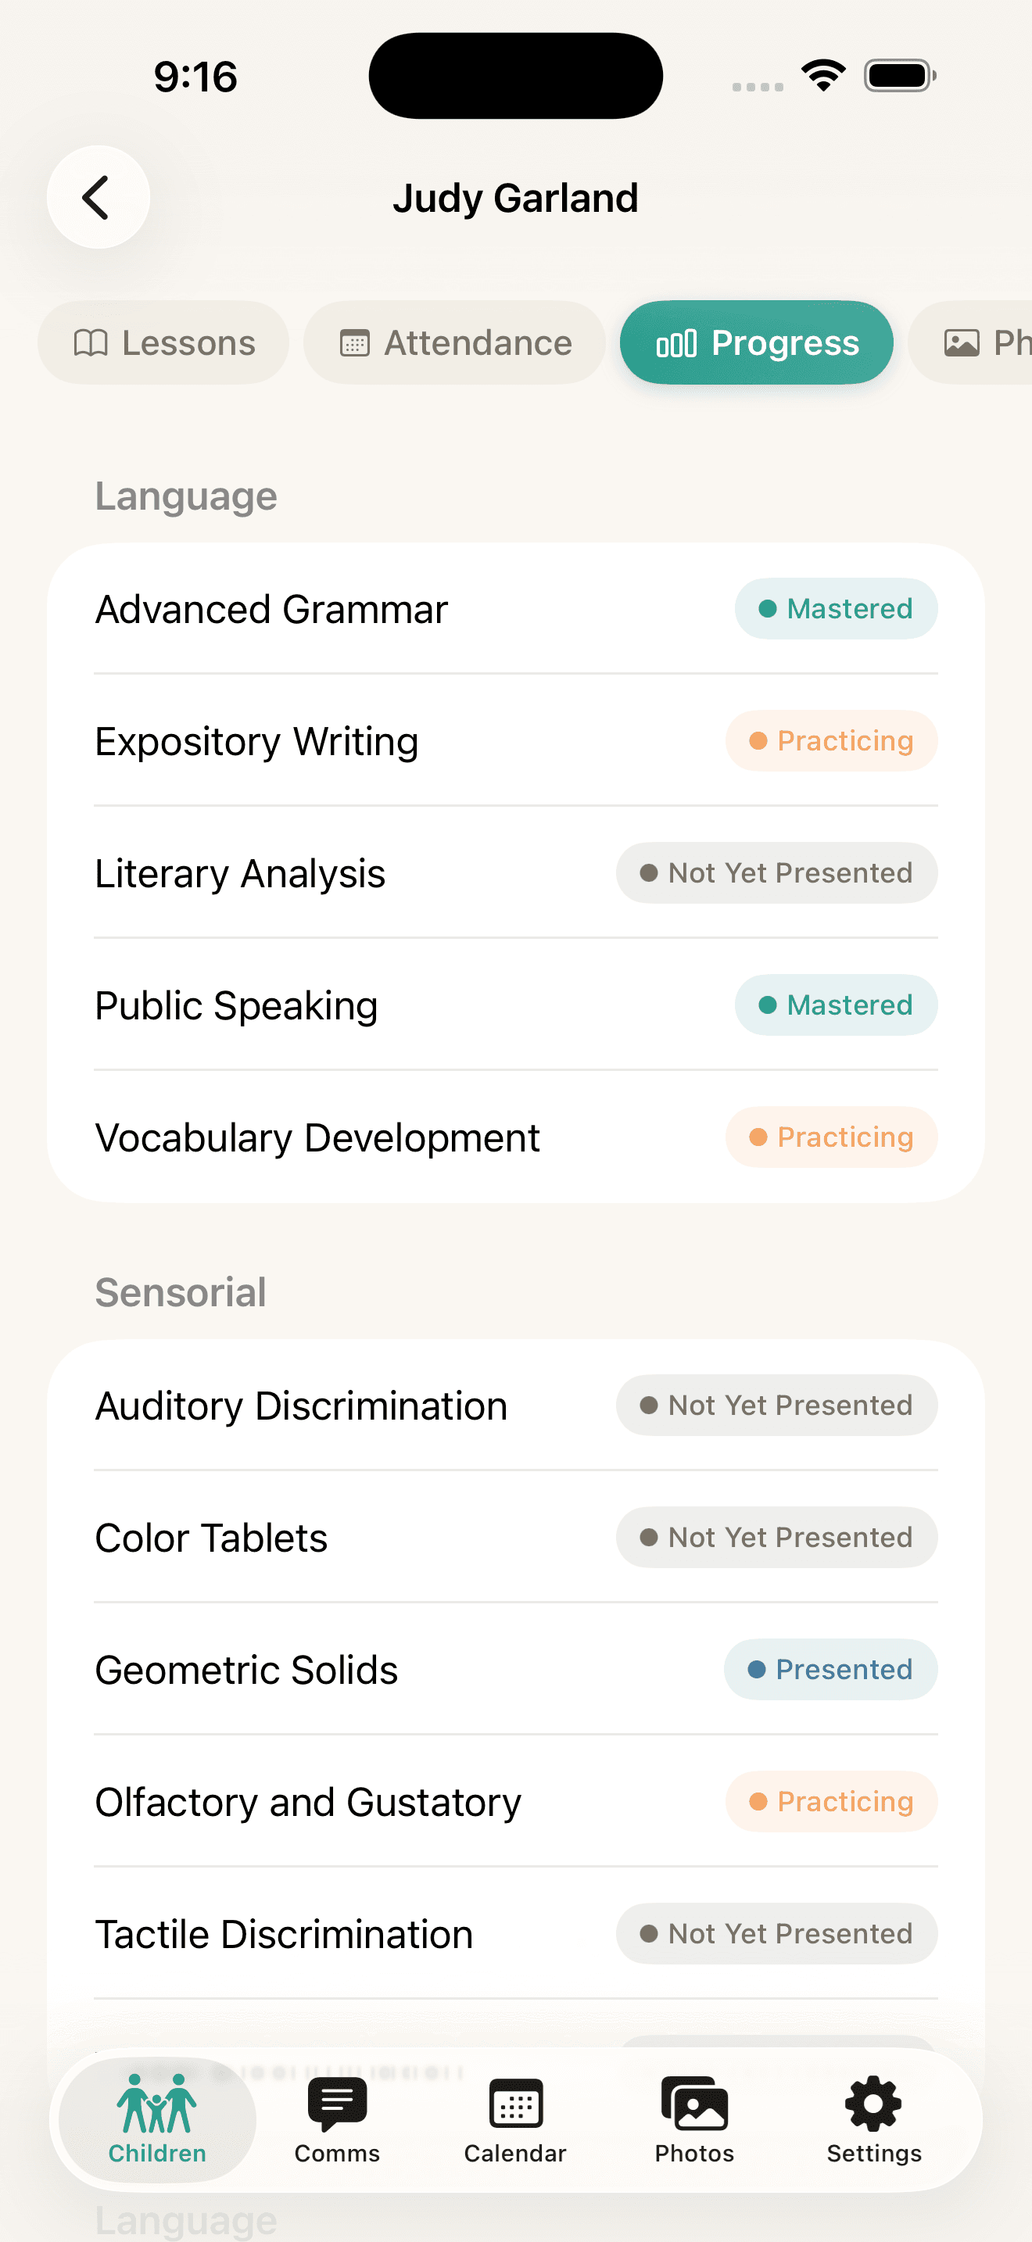Change Expository Writing Practicing status

831,740
